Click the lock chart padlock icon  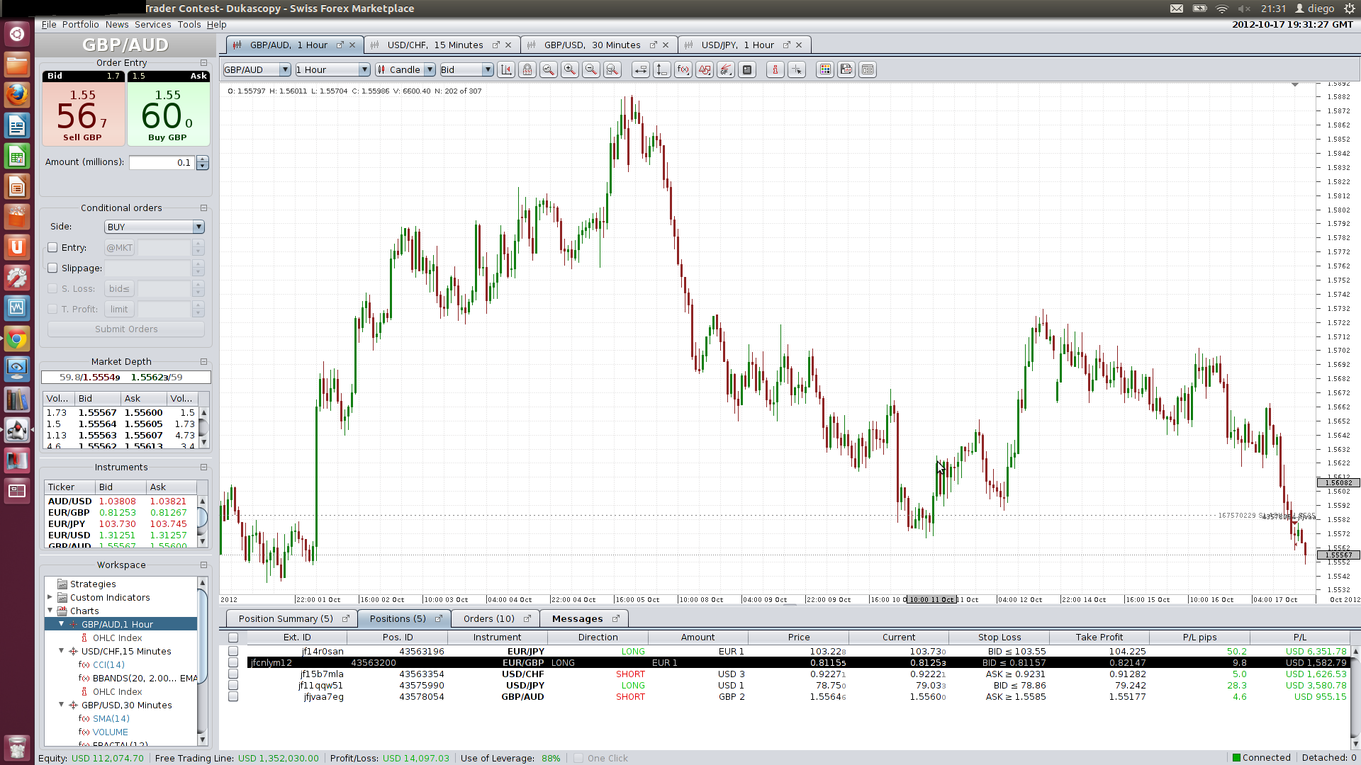pos(527,69)
